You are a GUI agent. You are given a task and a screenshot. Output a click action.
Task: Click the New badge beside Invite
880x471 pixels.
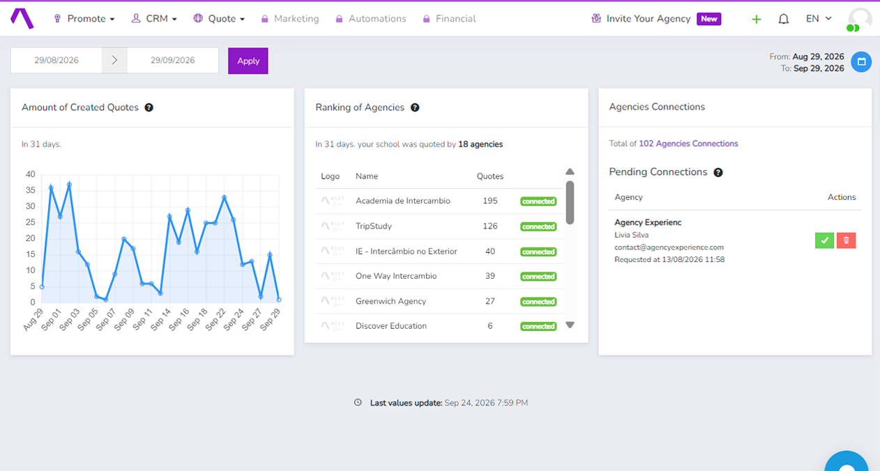coord(709,19)
